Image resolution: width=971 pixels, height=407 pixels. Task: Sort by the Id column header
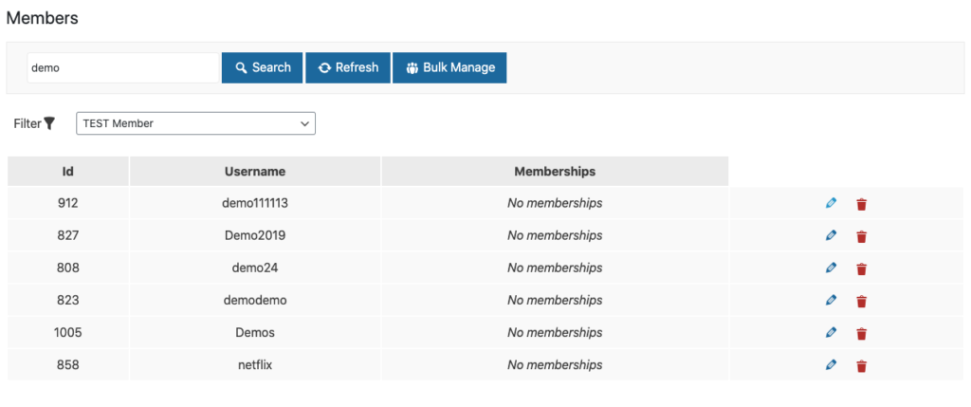68,172
